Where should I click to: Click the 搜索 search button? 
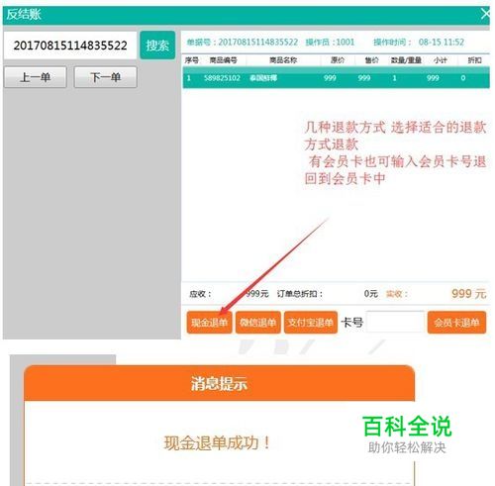click(x=157, y=46)
